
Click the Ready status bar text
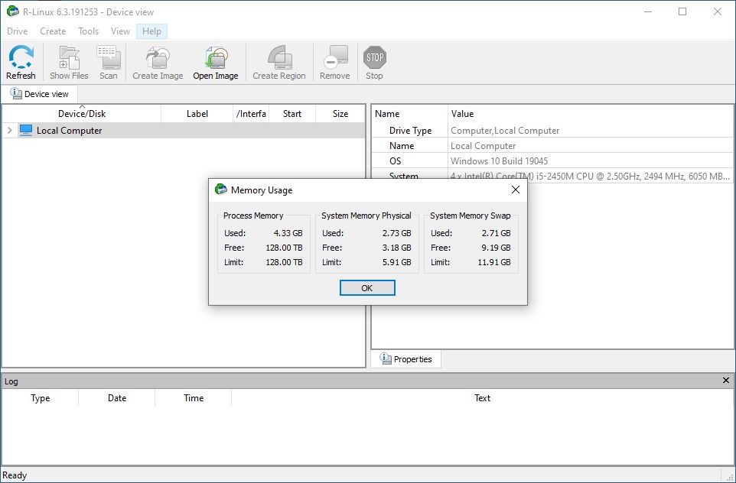pyautogui.click(x=15, y=475)
